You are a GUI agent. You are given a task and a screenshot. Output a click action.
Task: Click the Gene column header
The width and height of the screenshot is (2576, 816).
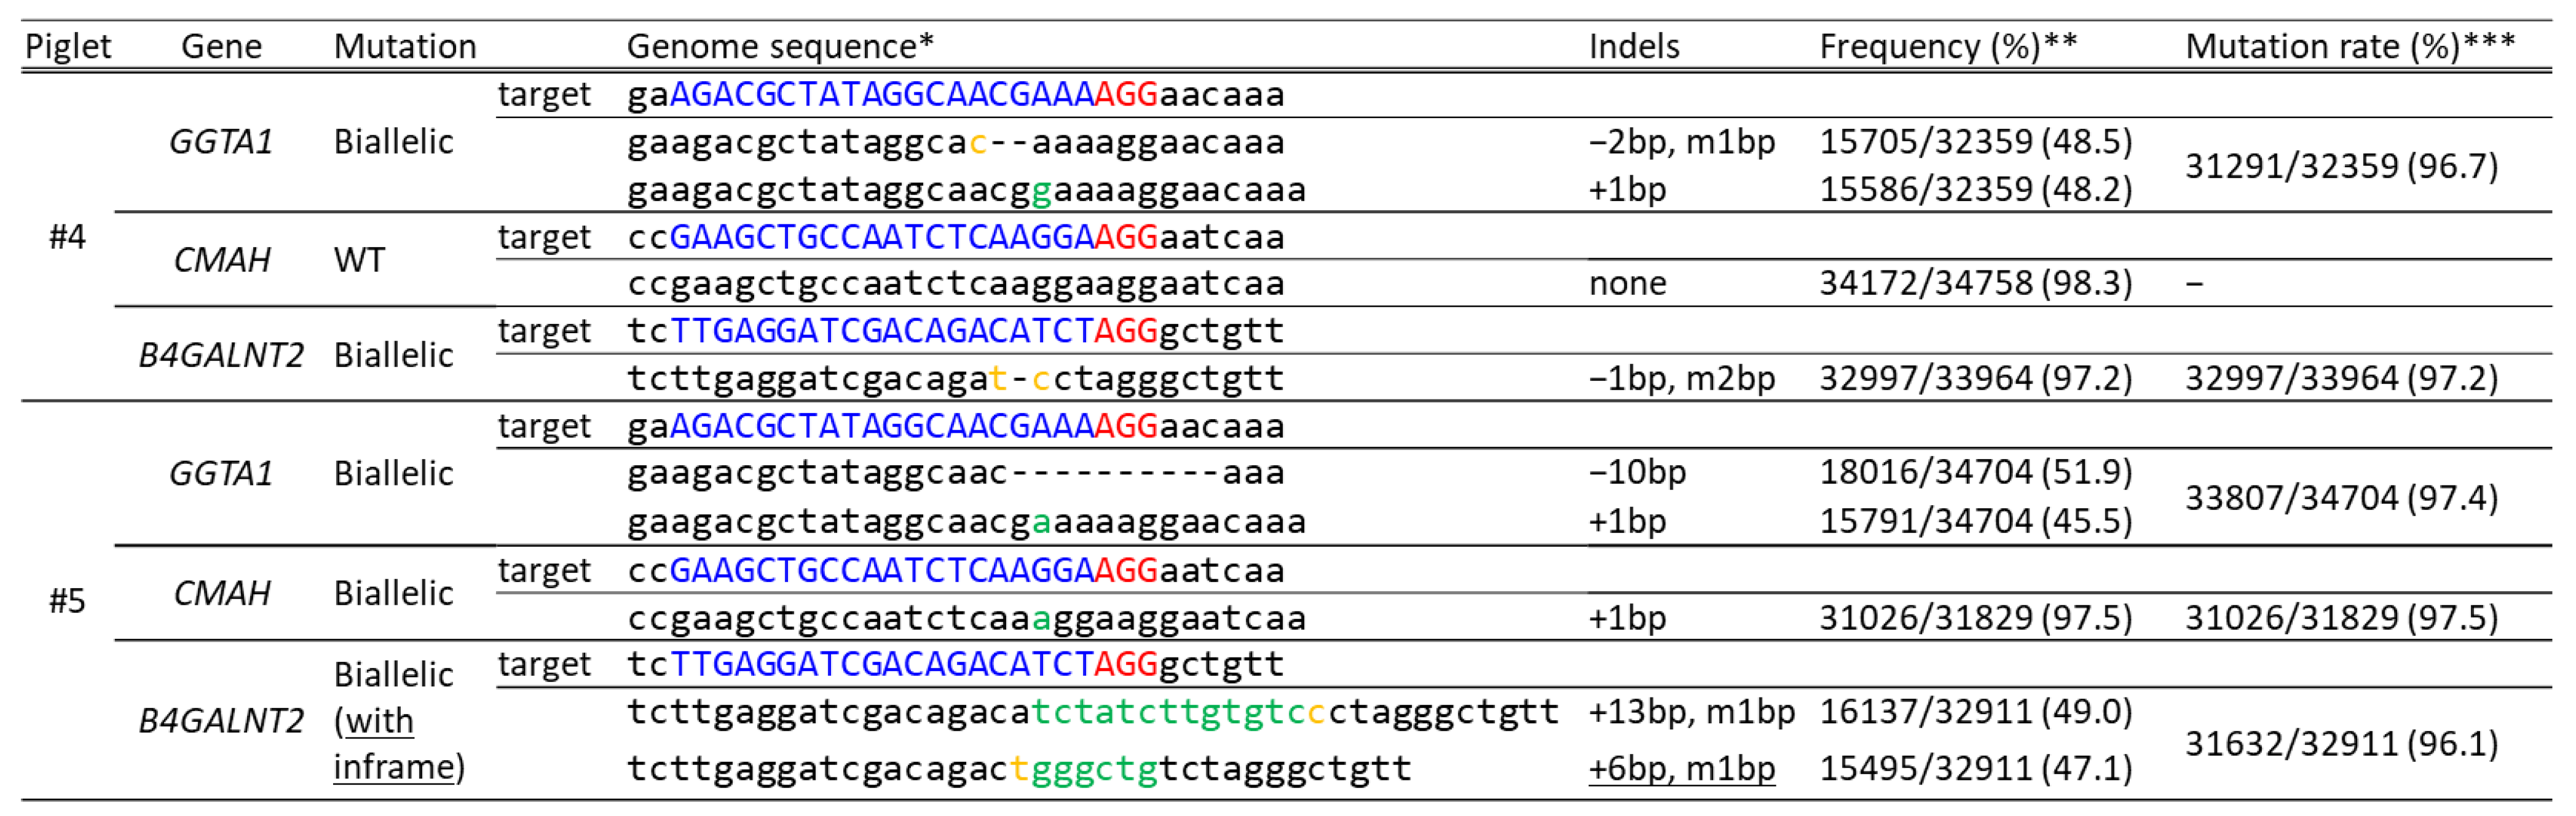click(221, 47)
